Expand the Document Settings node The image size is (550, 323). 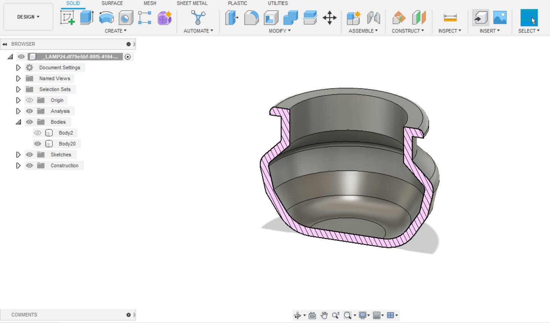point(18,68)
